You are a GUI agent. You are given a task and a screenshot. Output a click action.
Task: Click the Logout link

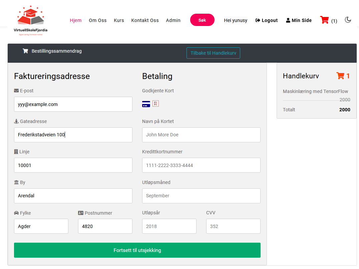[267, 20]
